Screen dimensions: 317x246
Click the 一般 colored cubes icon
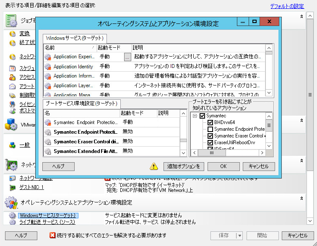click(12, 145)
